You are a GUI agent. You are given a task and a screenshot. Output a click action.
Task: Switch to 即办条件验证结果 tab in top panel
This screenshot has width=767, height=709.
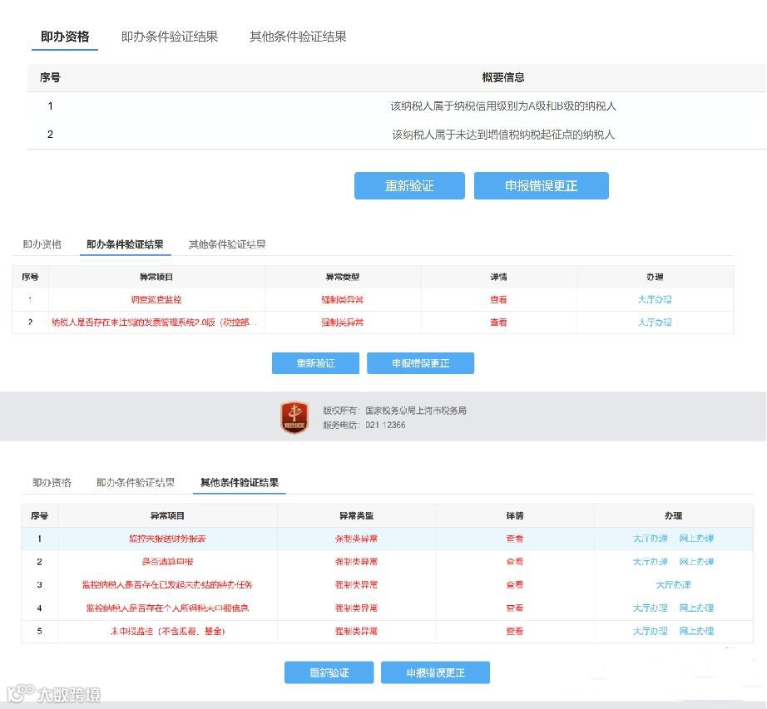click(x=169, y=37)
